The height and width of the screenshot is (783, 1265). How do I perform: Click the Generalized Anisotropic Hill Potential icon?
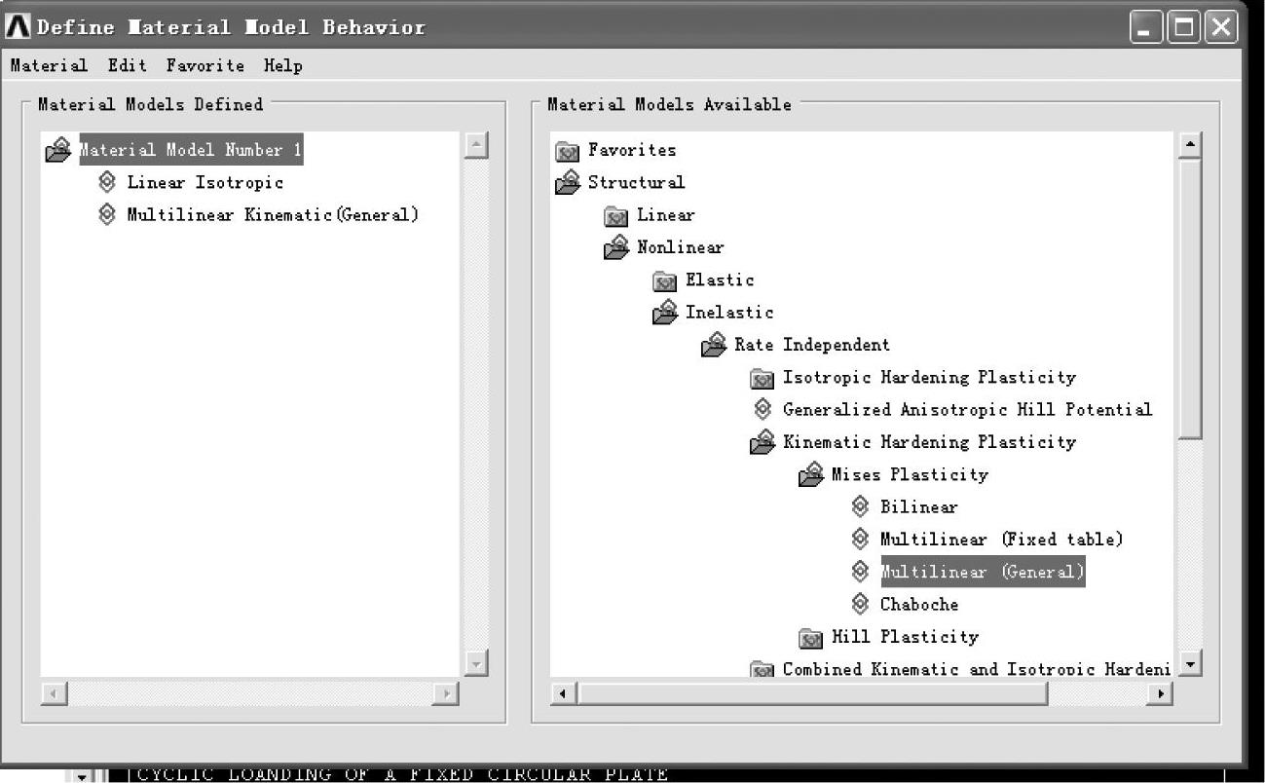pos(763,409)
